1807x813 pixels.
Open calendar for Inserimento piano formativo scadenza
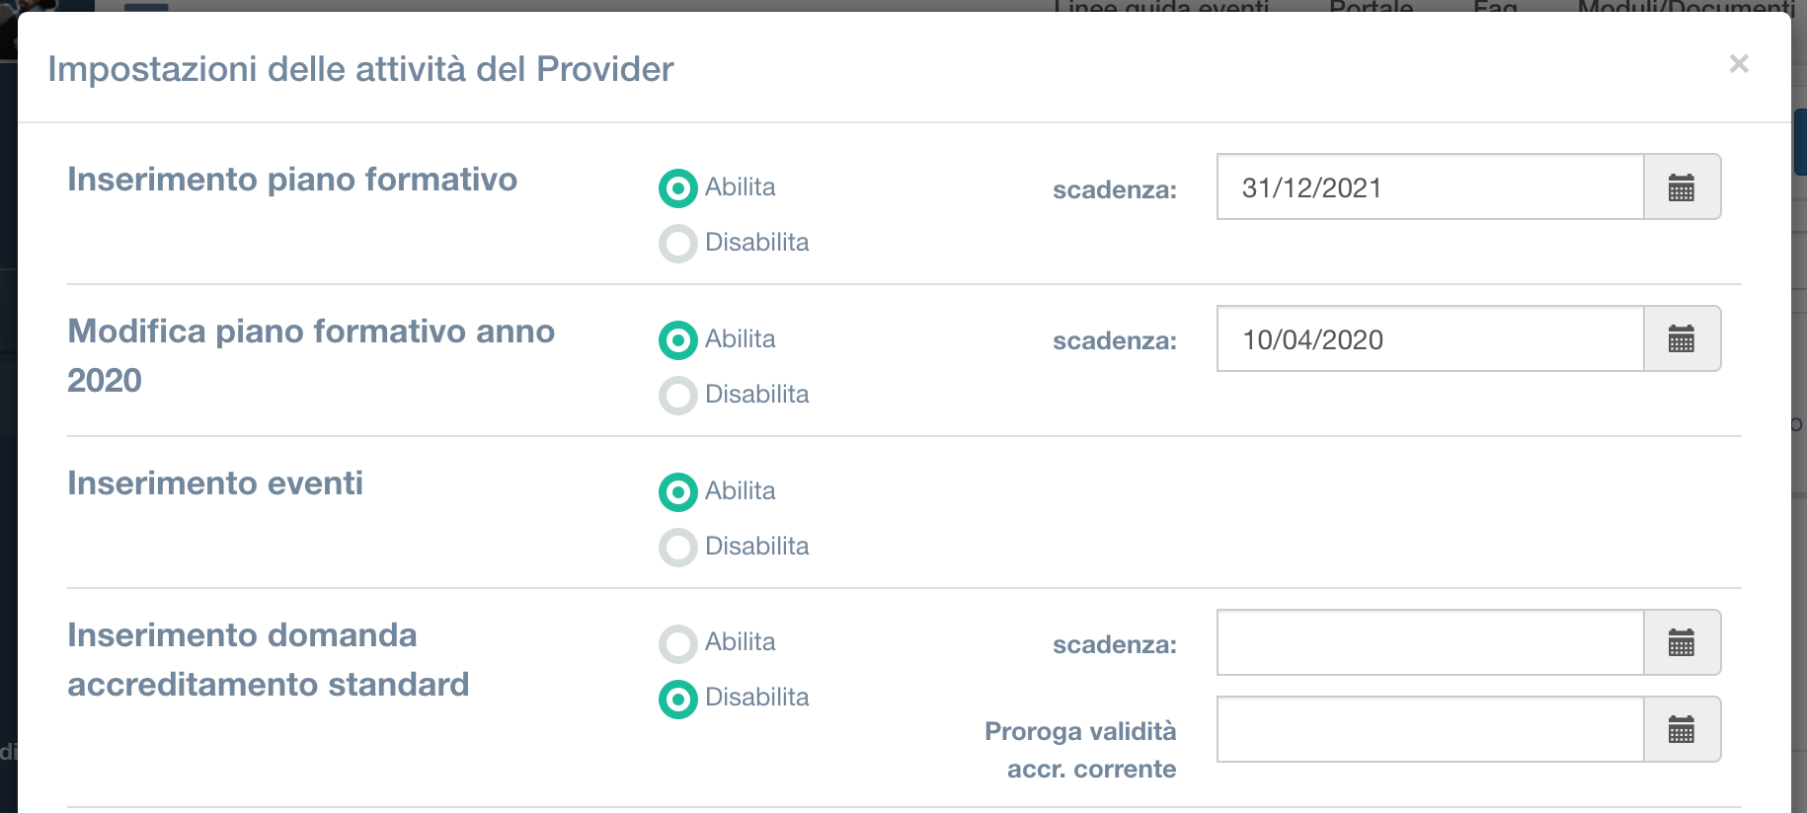point(1682,187)
